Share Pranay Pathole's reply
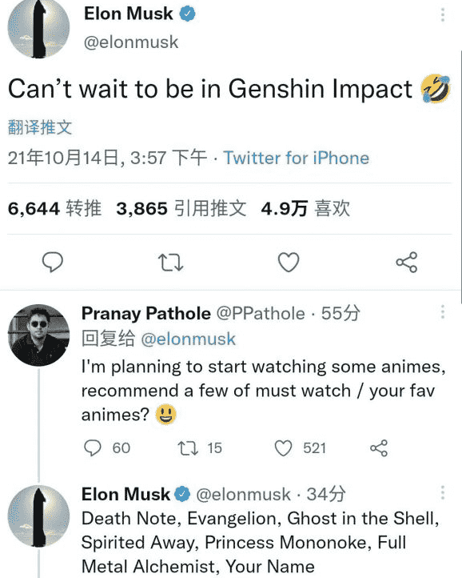The image size is (462, 578). coord(379,448)
